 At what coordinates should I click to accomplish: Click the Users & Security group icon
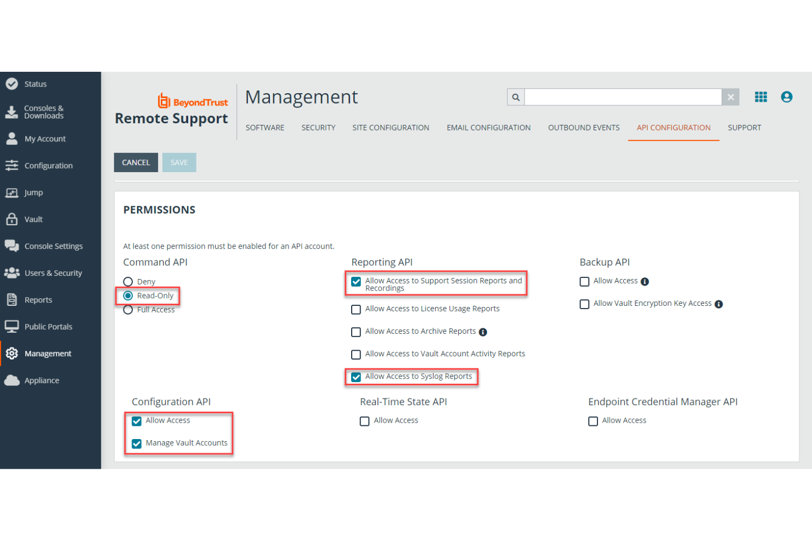[12, 273]
